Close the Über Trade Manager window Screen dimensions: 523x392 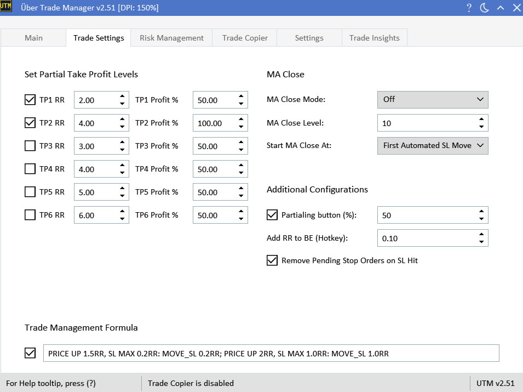516,8
